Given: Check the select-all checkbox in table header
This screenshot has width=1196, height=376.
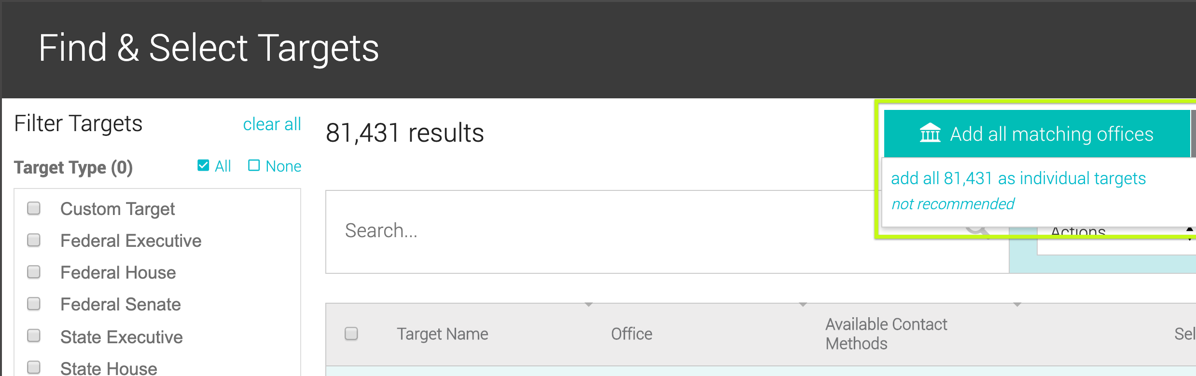Looking at the screenshot, I should pos(351,334).
